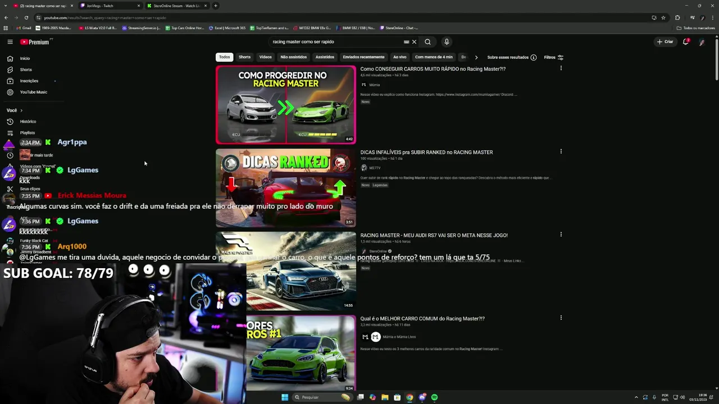
Task: Start voice search with the microphone
Action: tap(447, 42)
